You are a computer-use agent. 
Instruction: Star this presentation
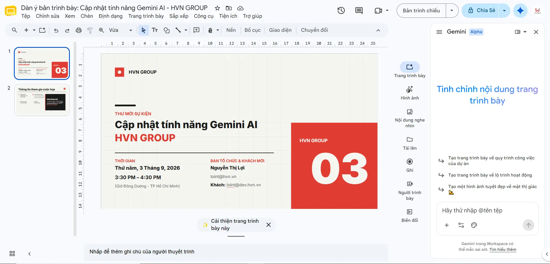(x=217, y=8)
